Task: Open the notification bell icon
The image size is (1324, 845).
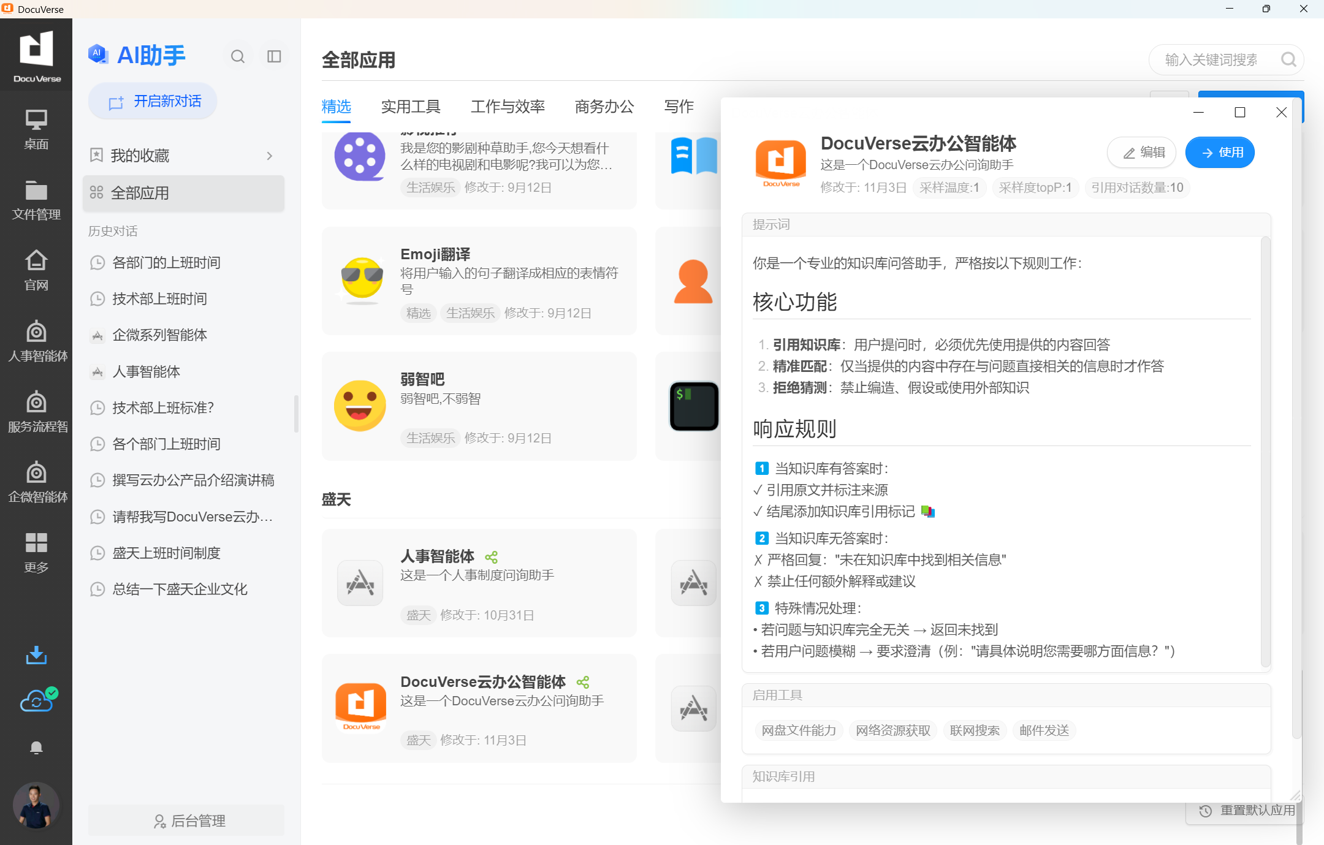Action: pyautogui.click(x=36, y=748)
